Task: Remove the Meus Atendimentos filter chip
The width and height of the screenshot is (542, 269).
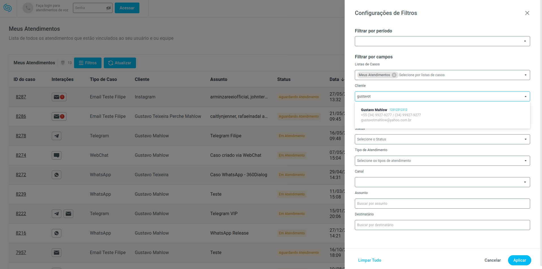Action: tap(394, 75)
